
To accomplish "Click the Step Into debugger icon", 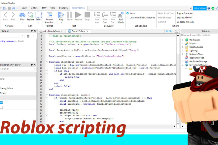I will pyautogui.click(x=97, y=15).
